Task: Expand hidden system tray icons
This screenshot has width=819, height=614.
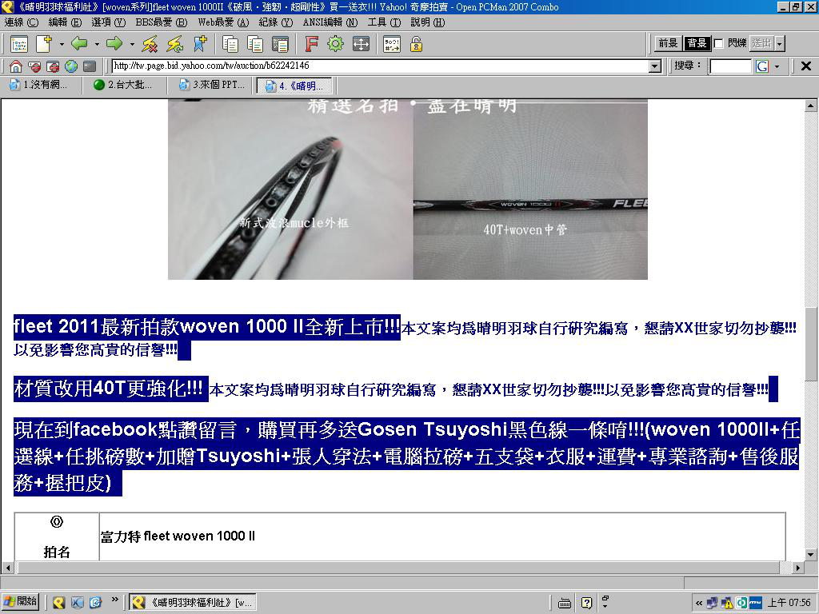Action: coord(699,603)
